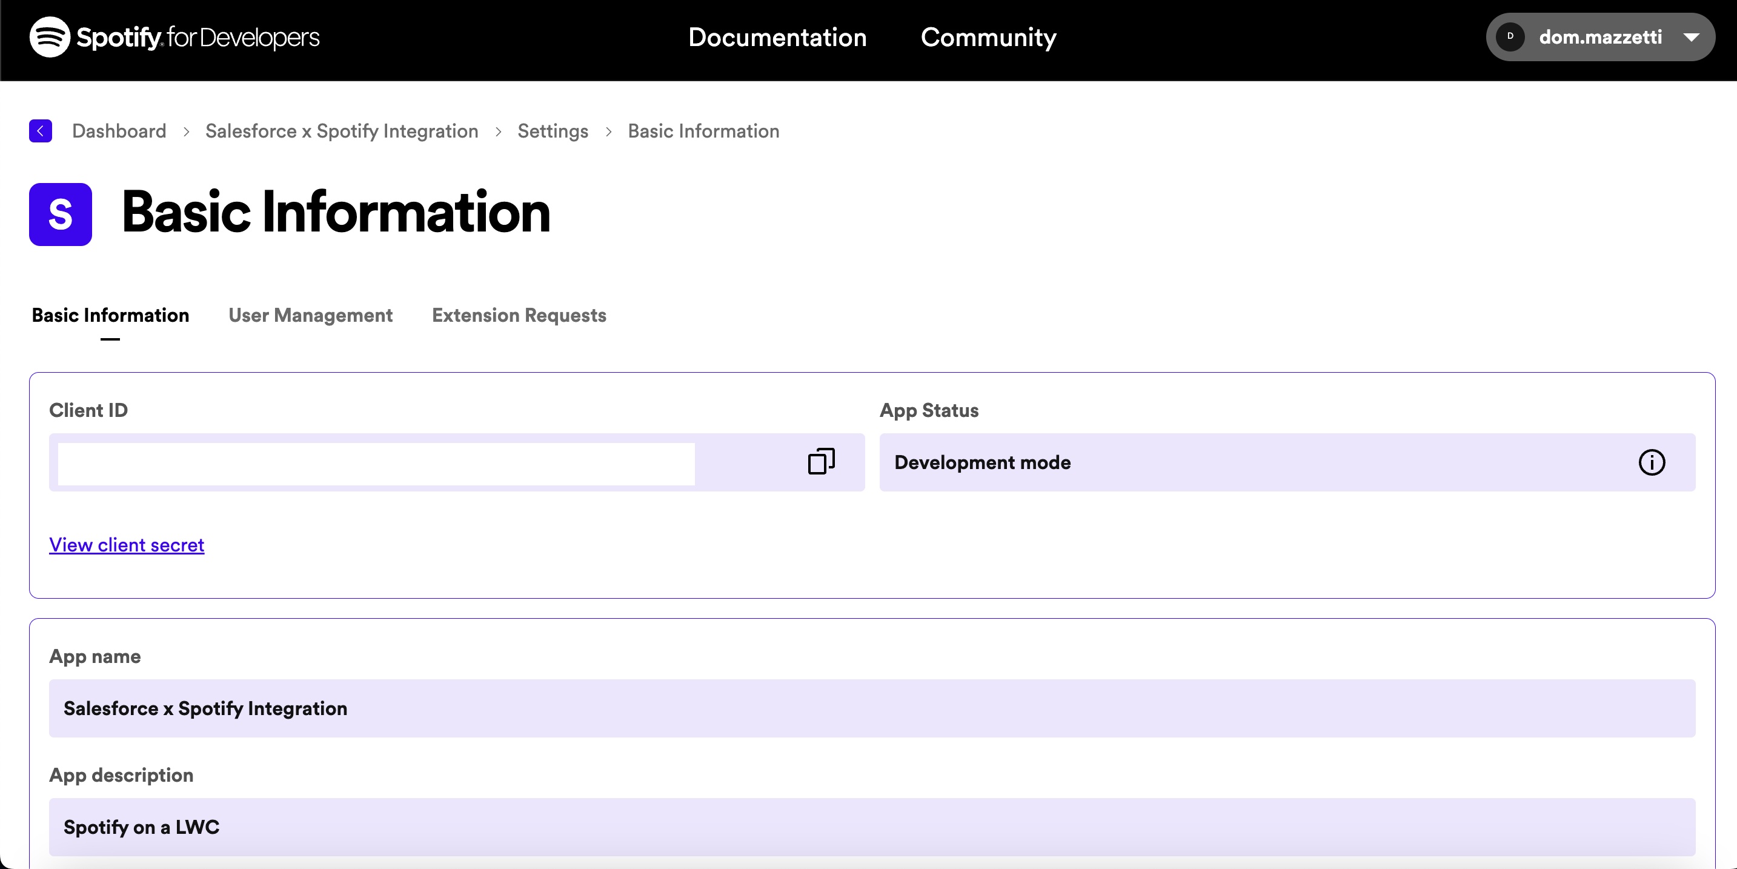Open the Settings breadcrumb link
1737x869 pixels.
pos(553,131)
